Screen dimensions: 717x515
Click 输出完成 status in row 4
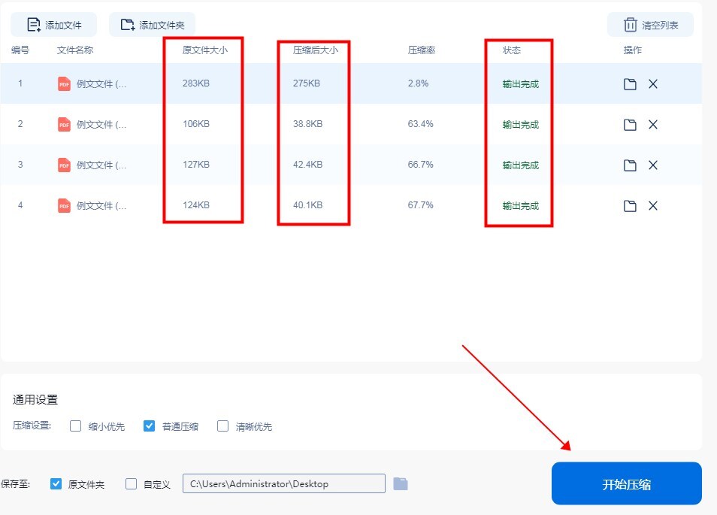tap(521, 206)
